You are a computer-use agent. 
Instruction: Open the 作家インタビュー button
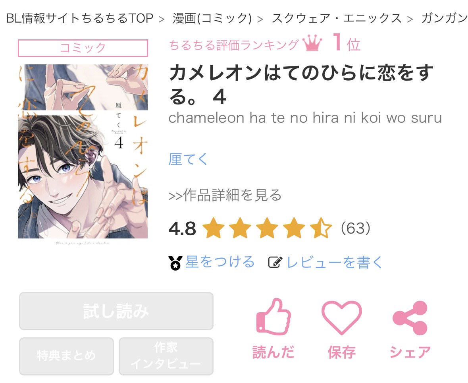166,356
